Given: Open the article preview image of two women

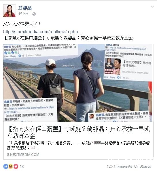Looking at the screenshot, I should (78, 83).
